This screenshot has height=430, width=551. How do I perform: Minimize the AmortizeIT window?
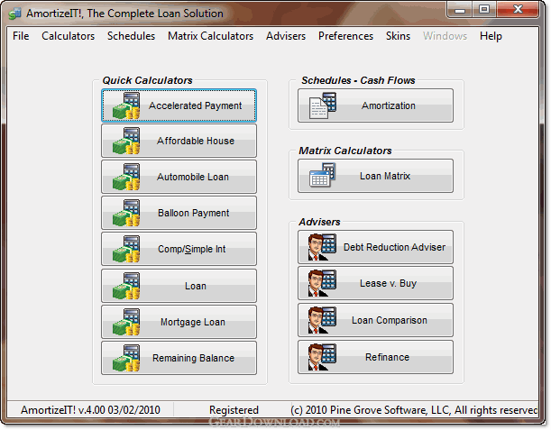[460, 10]
